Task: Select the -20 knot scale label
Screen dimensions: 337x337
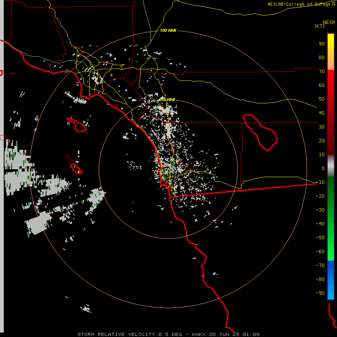Action: pyautogui.click(x=320, y=196)
